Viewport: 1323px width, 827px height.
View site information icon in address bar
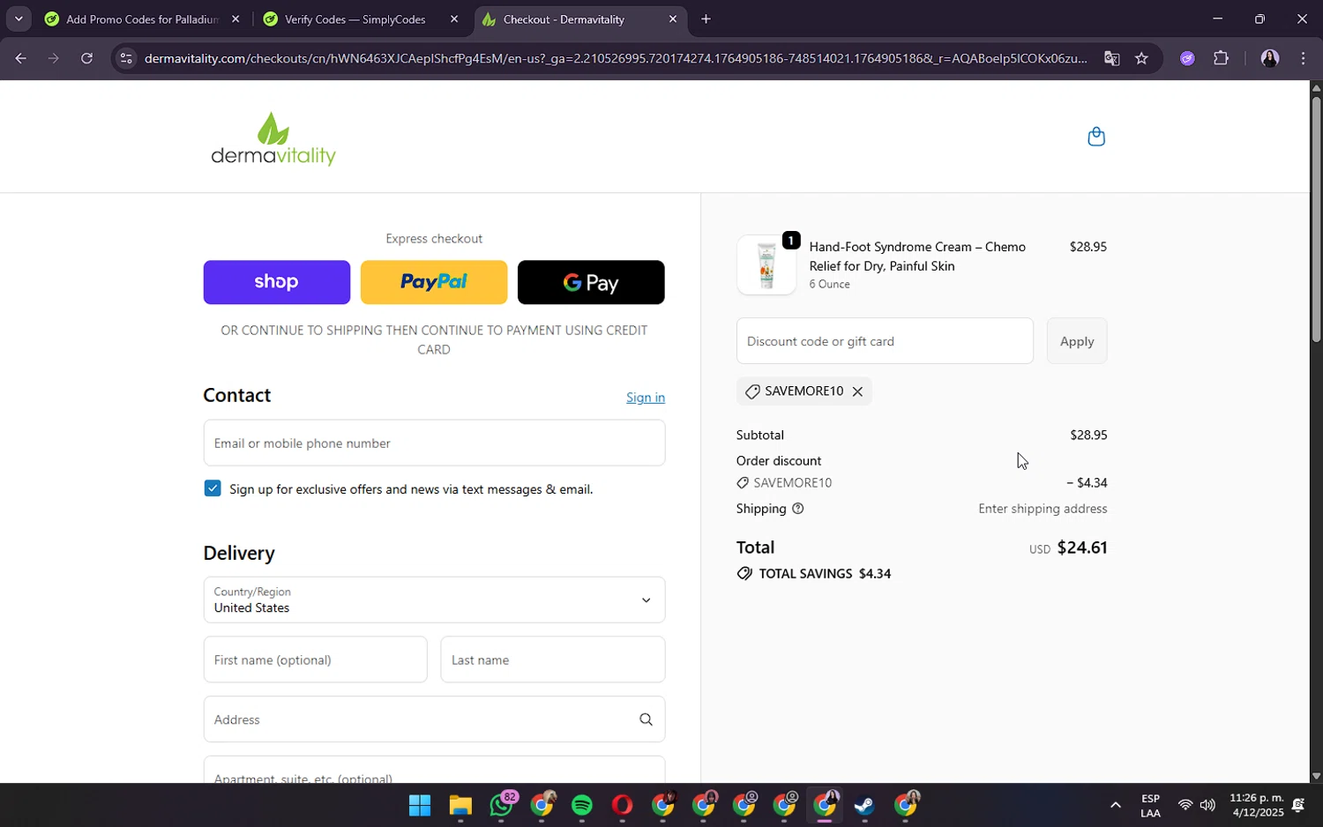(126, 58)
